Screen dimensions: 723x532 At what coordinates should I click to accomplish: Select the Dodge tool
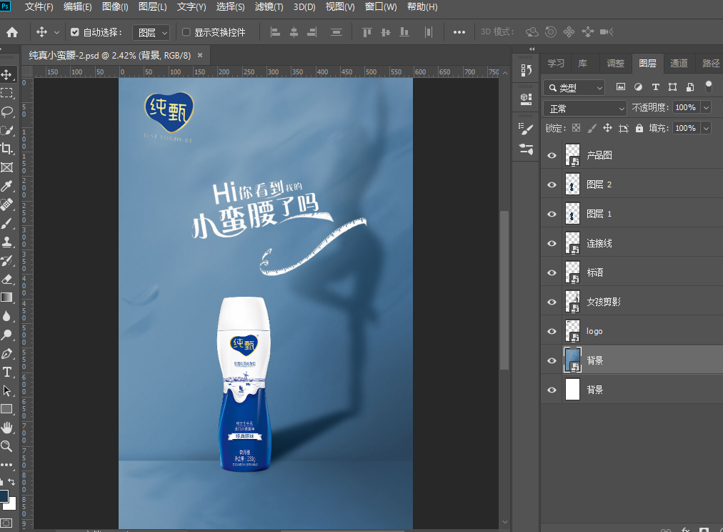point(7,335)
